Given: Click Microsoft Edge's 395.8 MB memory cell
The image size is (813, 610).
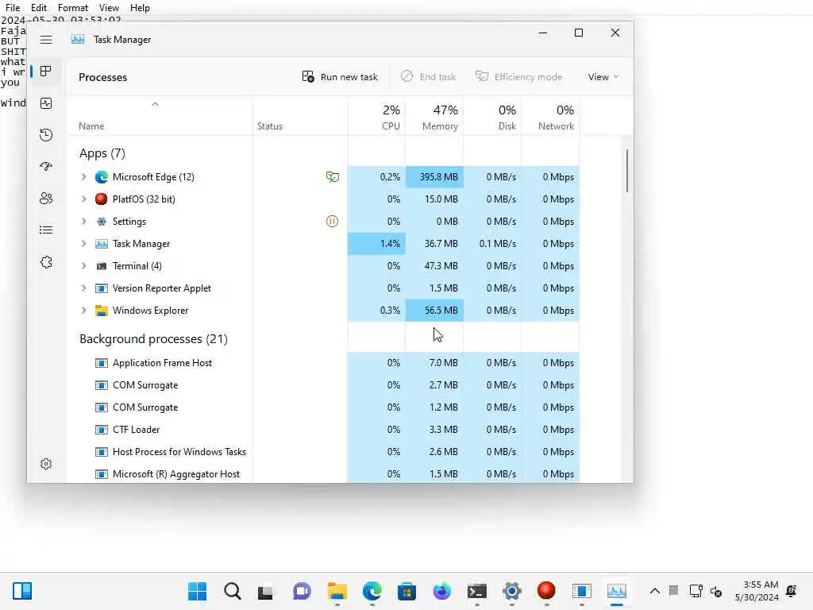Looking at the screenshot, I should point(434,177).
